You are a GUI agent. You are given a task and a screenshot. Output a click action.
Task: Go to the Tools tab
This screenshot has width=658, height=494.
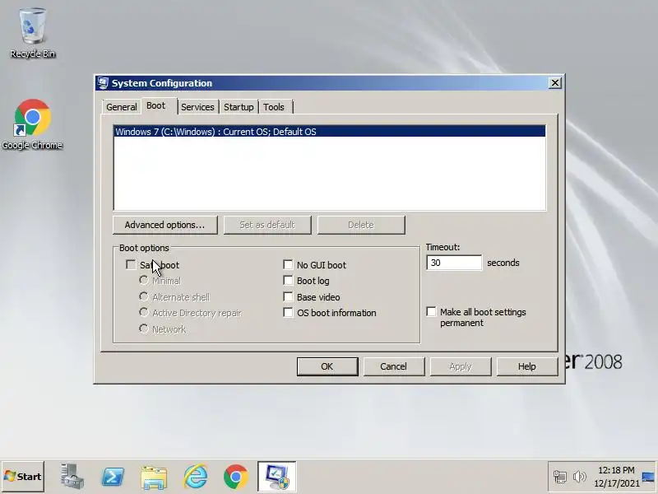(x=274, y=107)
